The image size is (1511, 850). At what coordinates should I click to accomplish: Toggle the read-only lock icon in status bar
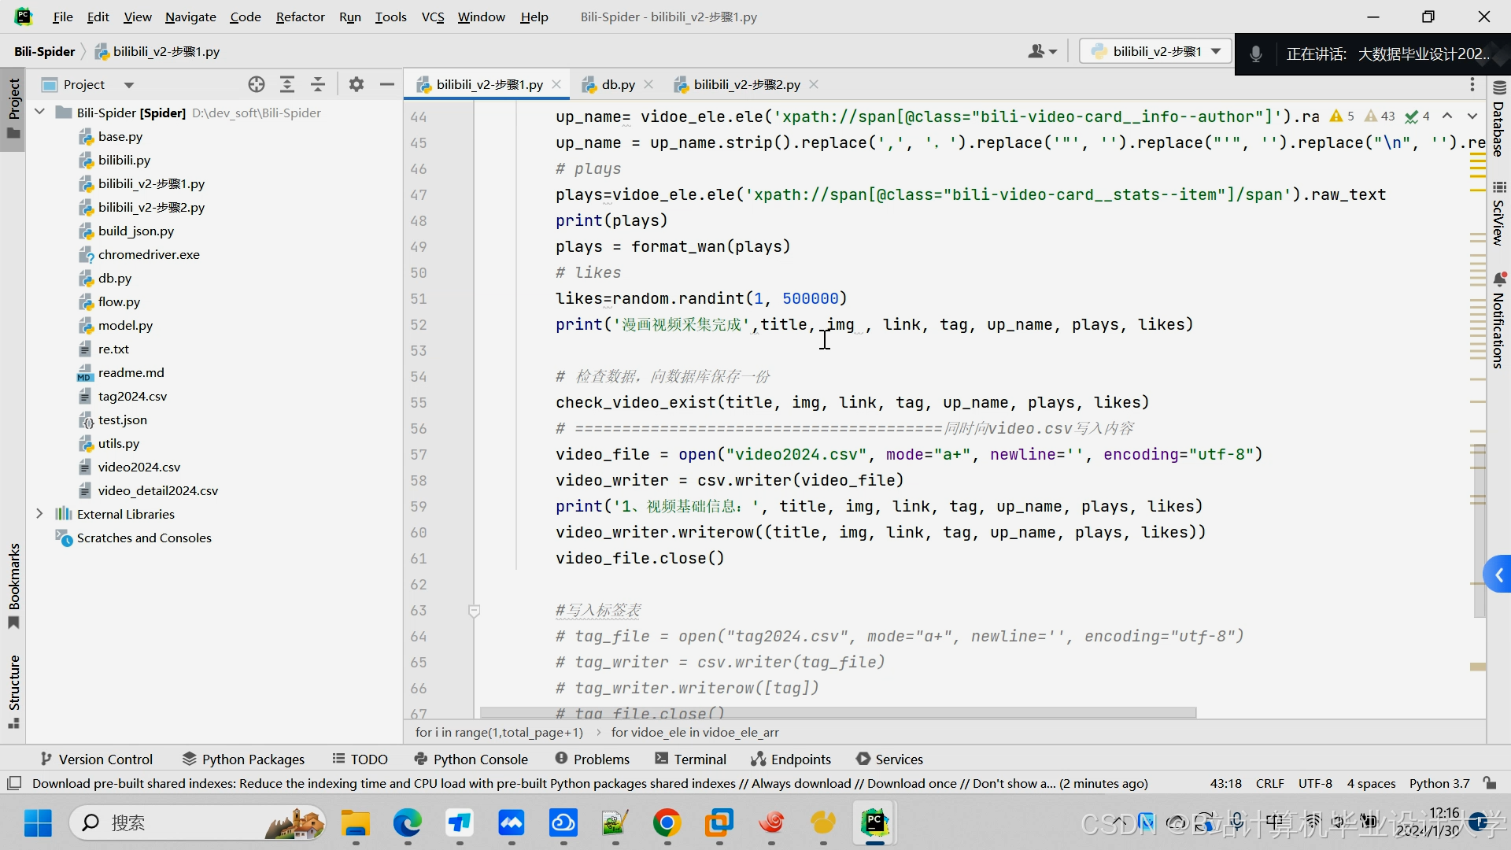coord(1490,783)
